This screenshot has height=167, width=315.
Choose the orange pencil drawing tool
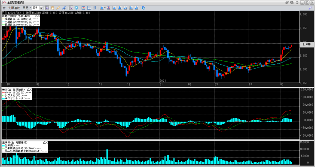coord(58,7)
